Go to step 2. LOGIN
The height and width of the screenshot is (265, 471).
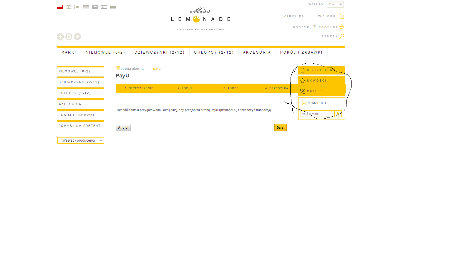click(185, 88)
